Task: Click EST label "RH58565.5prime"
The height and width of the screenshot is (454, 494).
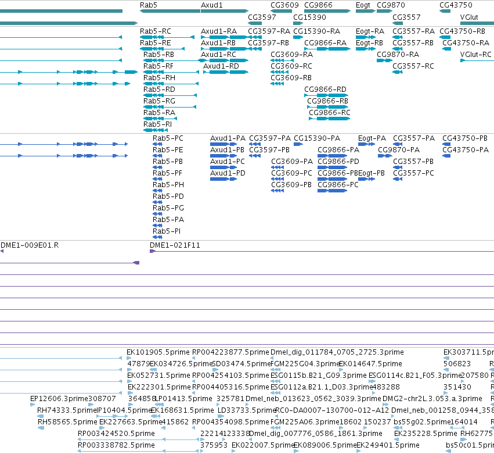Action: click(x=67, y=422)
